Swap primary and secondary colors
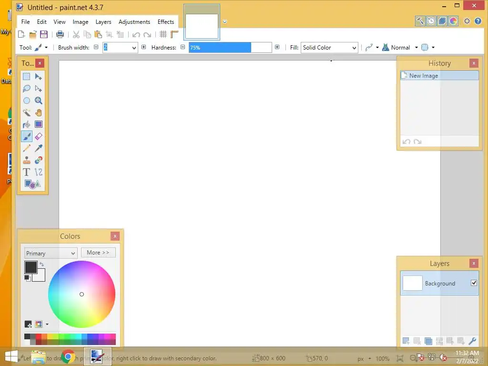488x366 pixels. [42, 264]
